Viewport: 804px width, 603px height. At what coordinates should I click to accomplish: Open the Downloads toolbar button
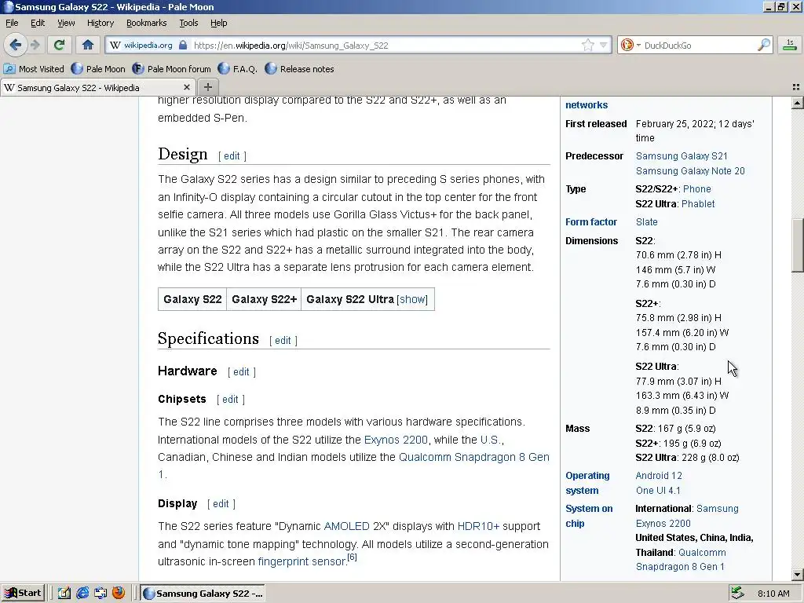coord(790,45)
